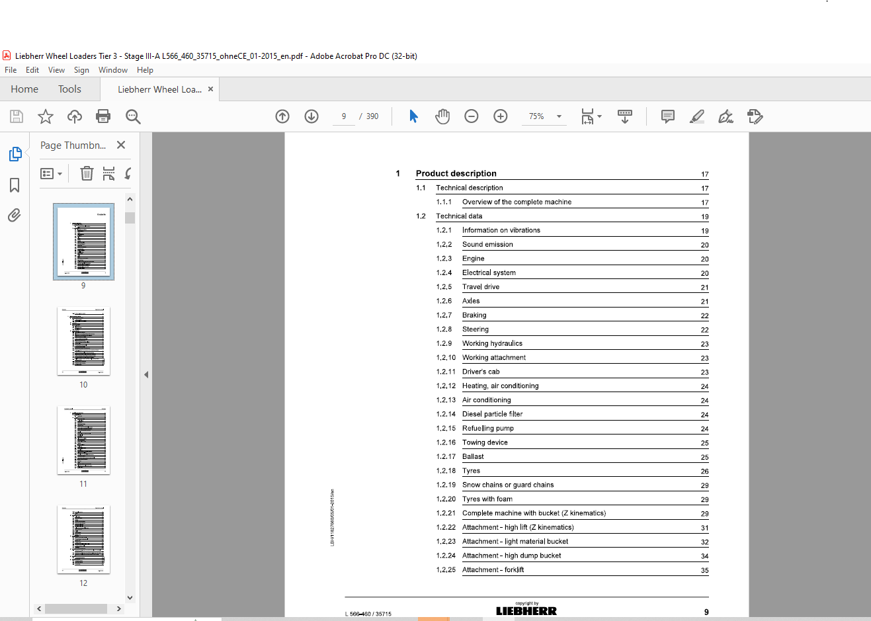Open the File menu
Screen dimensions: 871x621
pyautogui.click(x=11, y=70)
